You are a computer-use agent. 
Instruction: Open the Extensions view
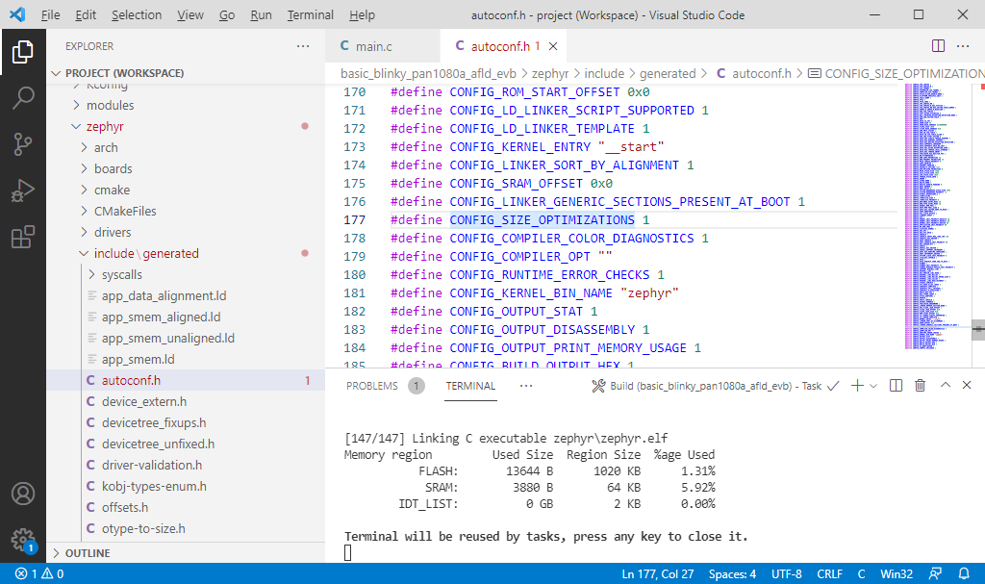23,237
